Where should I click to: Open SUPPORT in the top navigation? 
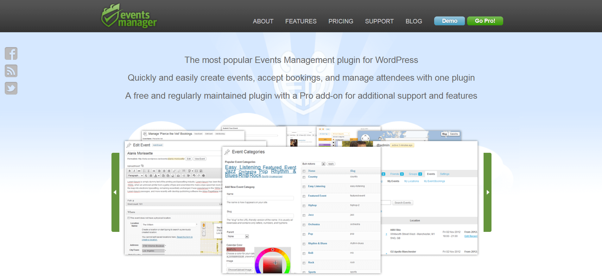click(x=379, y=21)
